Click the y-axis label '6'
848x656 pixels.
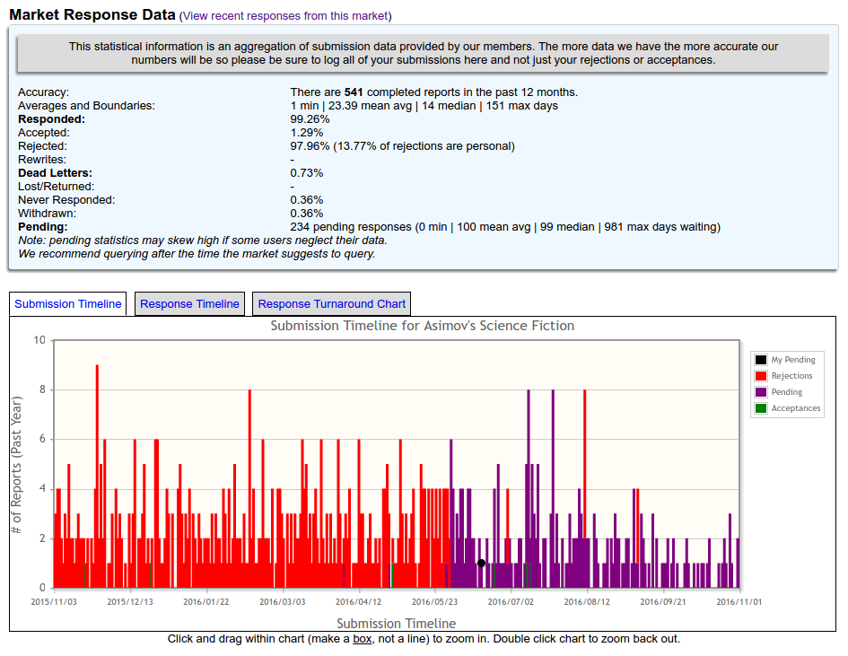coord(43,439)
